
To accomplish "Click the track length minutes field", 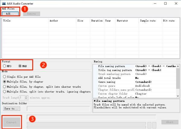I will tap(22, 98).
